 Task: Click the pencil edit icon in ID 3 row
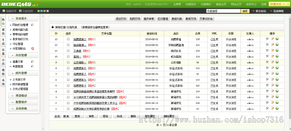[273, 97]
